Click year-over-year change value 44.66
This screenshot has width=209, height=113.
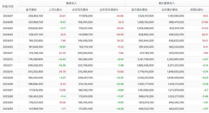(x=120, y=16)
